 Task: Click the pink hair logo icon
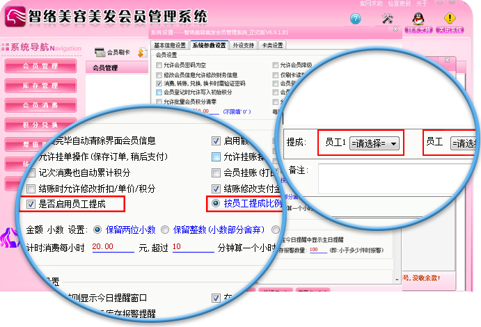point(15,17)
